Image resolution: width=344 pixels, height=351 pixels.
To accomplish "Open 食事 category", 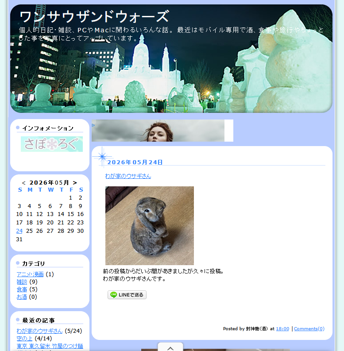I will (22, 289).
